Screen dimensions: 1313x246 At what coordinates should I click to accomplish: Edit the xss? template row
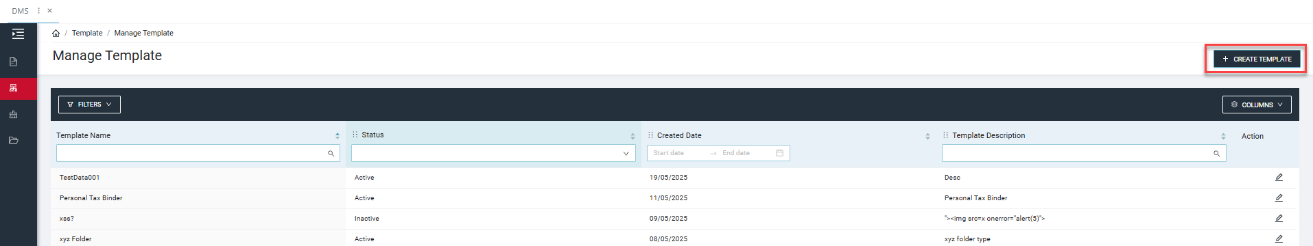coord(1279,219)
